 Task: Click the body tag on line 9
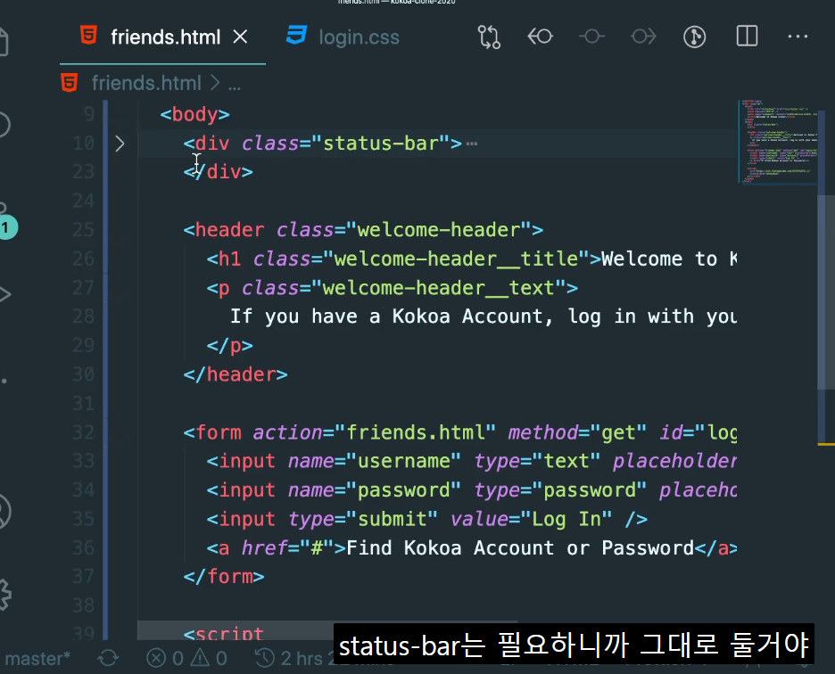click(x=194, y=114)
